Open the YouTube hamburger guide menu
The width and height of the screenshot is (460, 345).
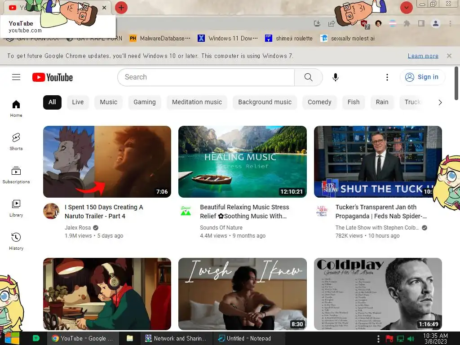(16, 77)
